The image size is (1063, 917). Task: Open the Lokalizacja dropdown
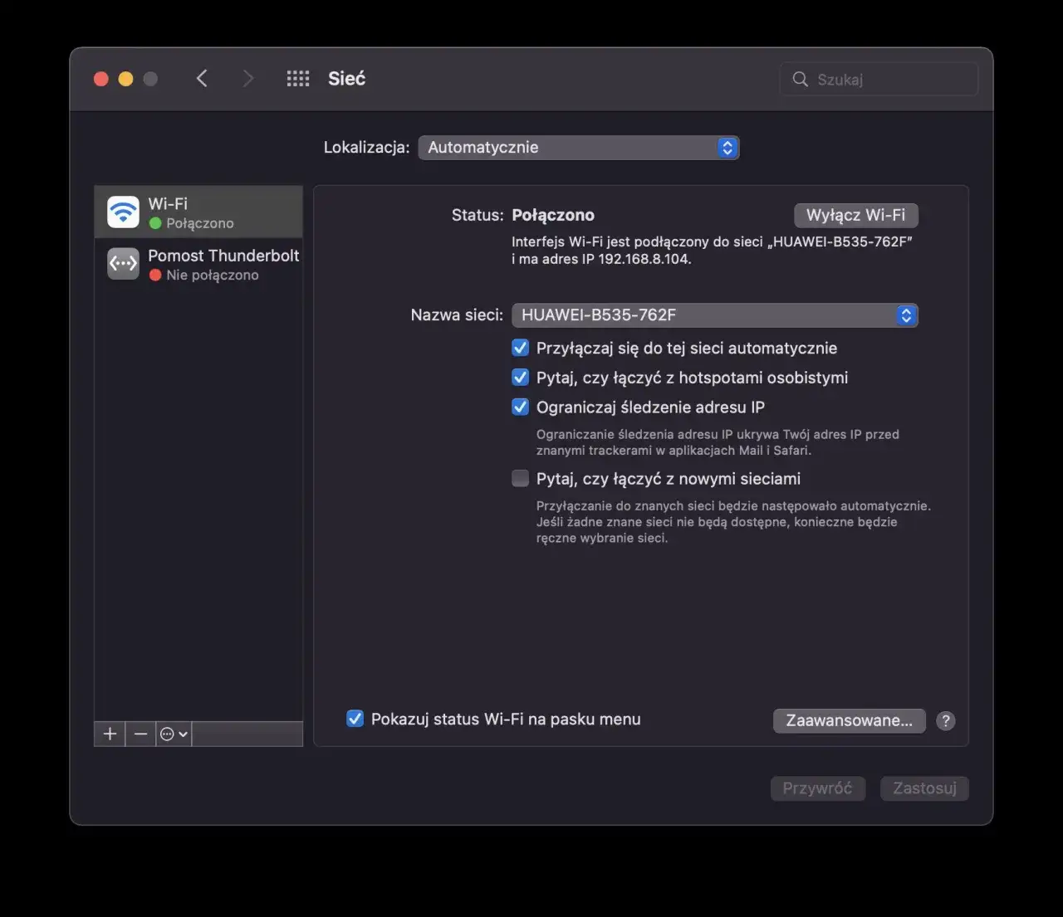[x=578, y=148]
